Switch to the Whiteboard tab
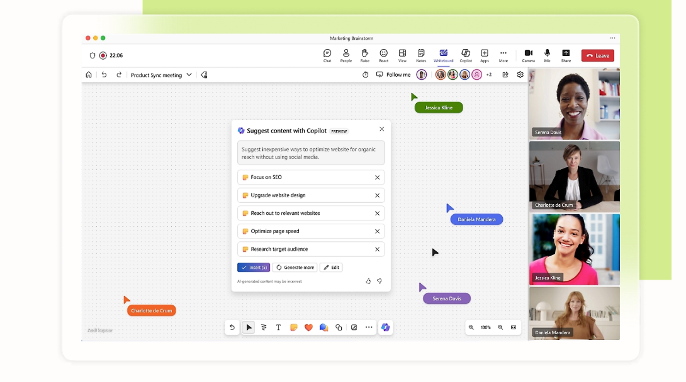This screenshot has height=382, width=686. (x=443, y=55)
